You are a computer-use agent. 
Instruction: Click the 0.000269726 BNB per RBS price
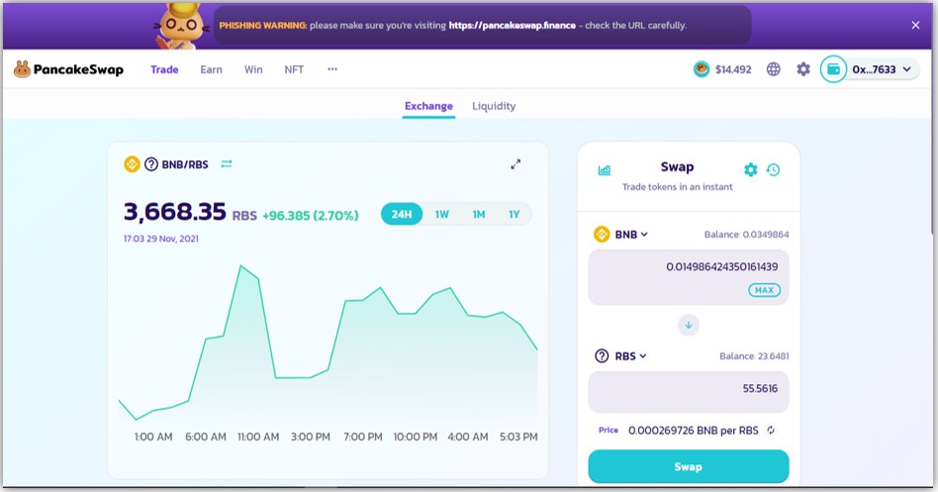click(x=694, y=431)
